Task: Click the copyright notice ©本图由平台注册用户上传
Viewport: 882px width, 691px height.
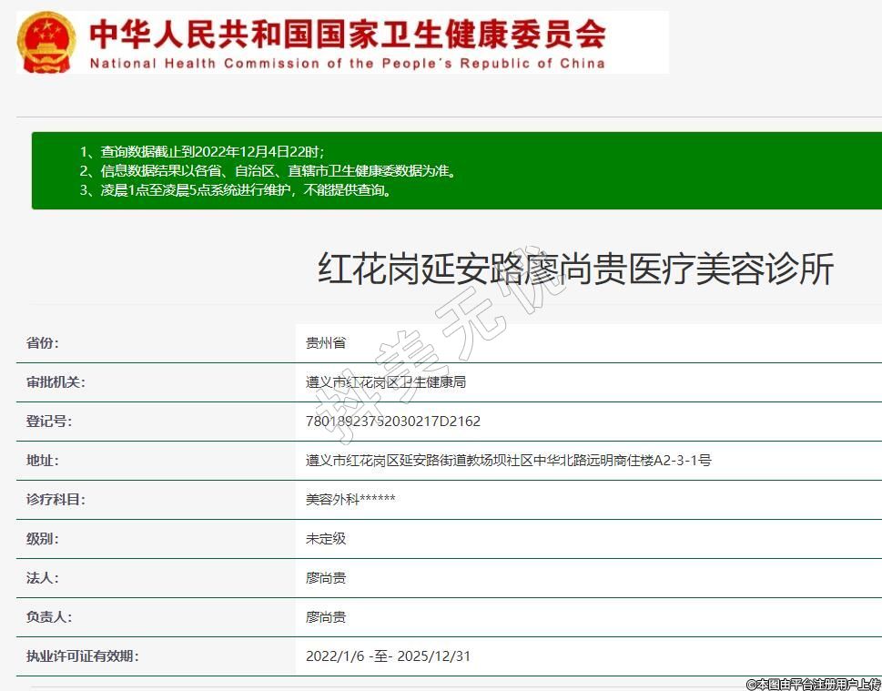Action: [x=813, y=684]
